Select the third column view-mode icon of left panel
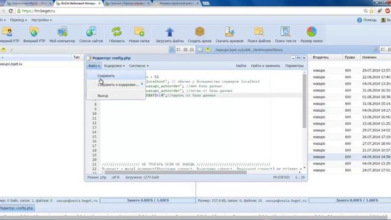391x220 pixels. [x=185, y=50]
